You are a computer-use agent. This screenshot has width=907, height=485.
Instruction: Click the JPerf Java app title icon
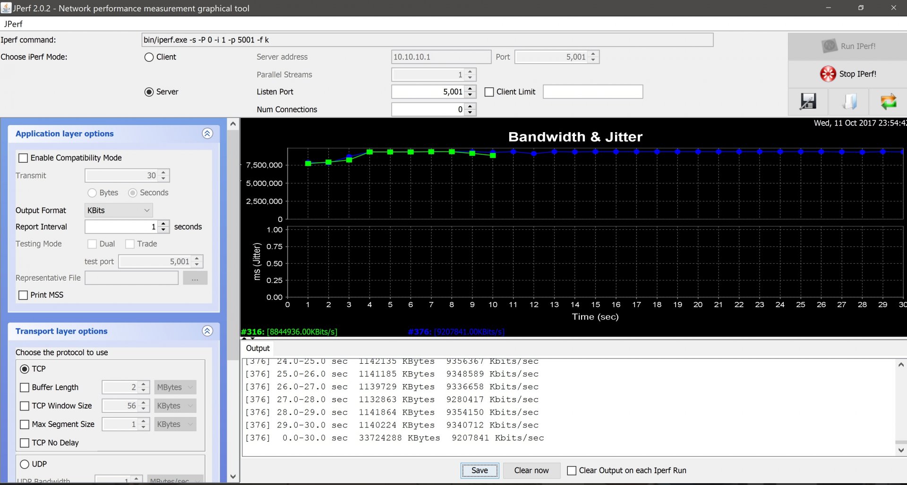coord(6,8)
